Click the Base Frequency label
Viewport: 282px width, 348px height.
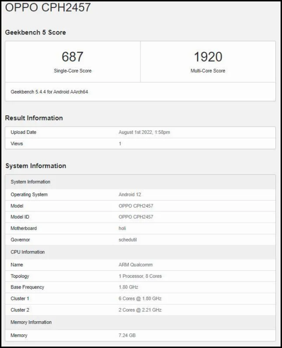point(27,287)
